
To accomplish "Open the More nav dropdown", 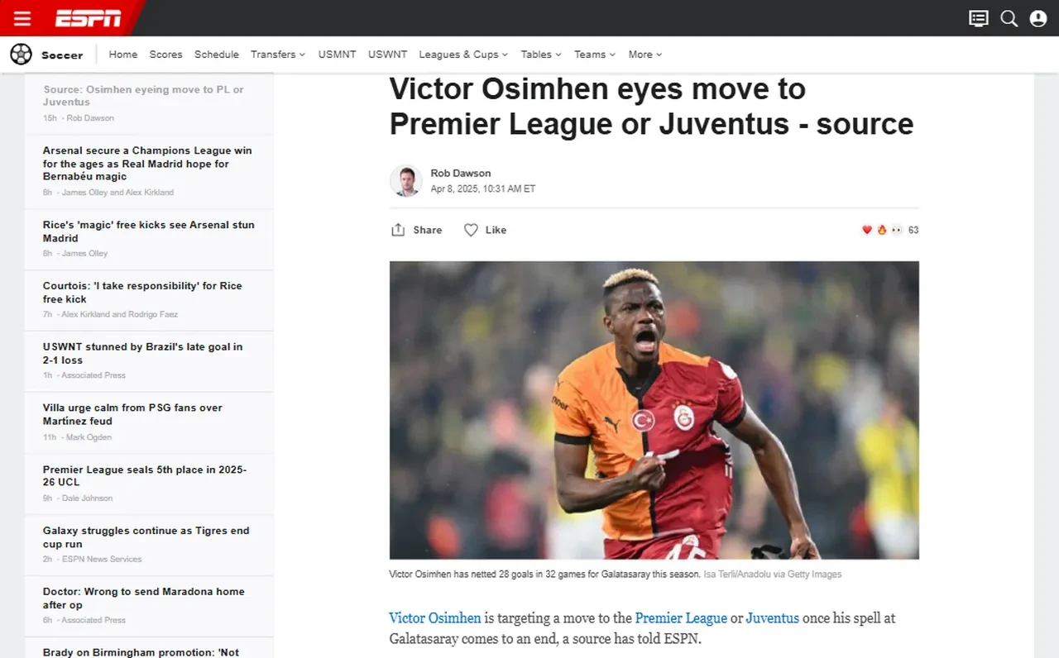I will [645, 55].
